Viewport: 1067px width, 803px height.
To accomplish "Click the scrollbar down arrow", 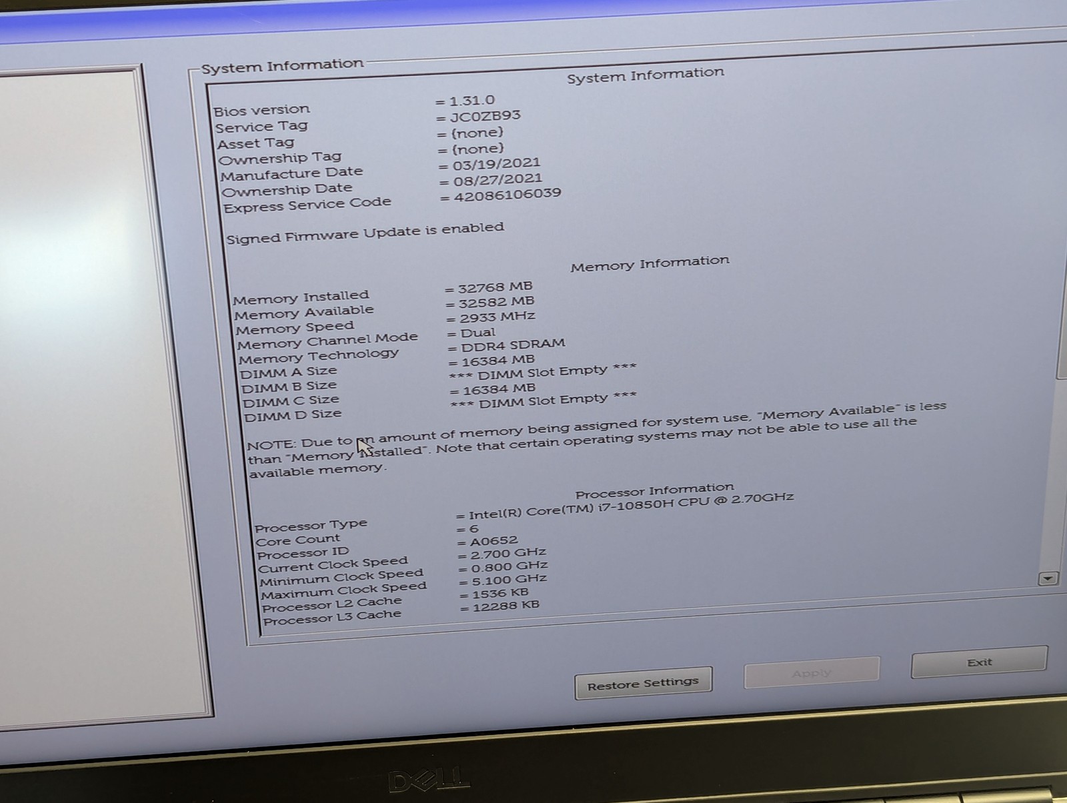I will [x=1048, y=578].
